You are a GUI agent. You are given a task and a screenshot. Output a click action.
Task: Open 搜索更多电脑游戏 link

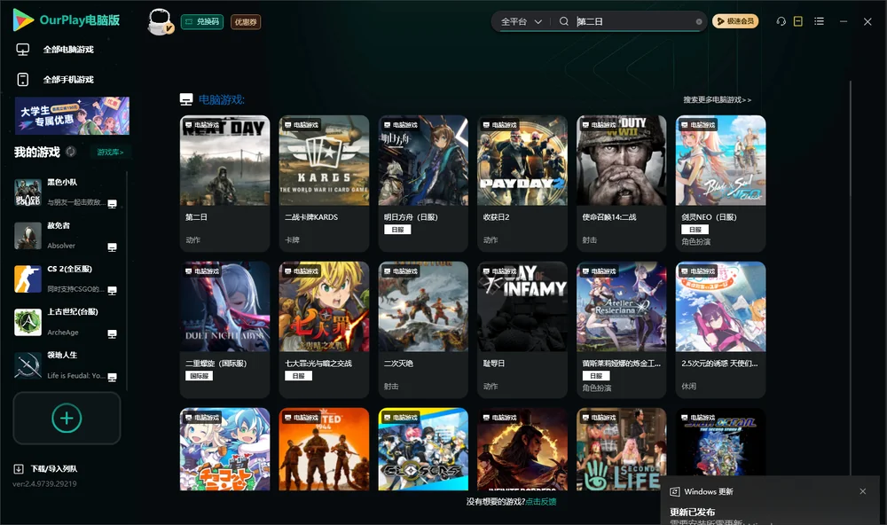[717, 99]
